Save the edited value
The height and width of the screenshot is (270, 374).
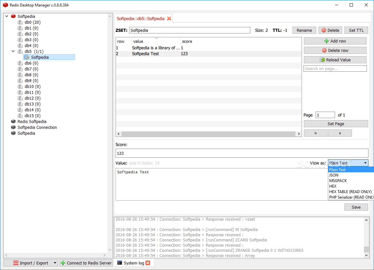tap(356, 207)
